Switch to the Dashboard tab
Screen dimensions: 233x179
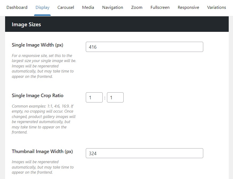point(17,7)
